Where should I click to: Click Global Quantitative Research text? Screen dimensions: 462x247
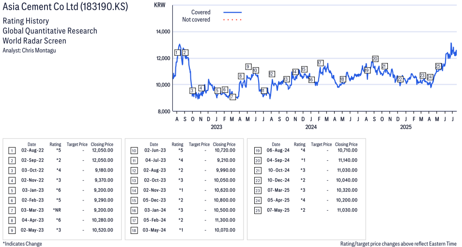point(50,31)
